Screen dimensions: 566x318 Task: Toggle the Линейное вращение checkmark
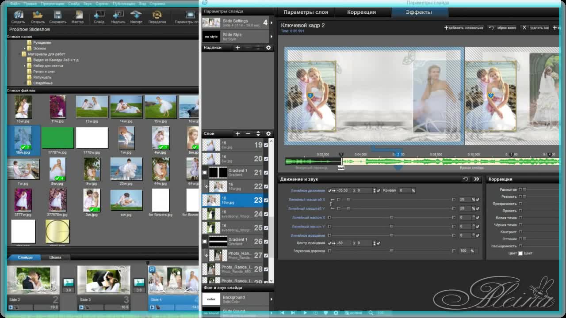coord(478,235)
